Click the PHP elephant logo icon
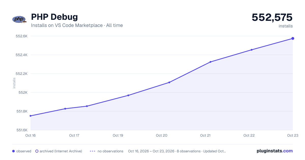The image size is (305, 160). click(19, 19)
